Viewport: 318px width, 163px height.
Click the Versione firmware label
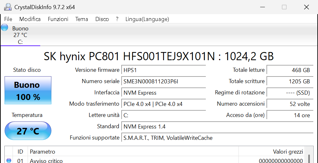point(97,70)
